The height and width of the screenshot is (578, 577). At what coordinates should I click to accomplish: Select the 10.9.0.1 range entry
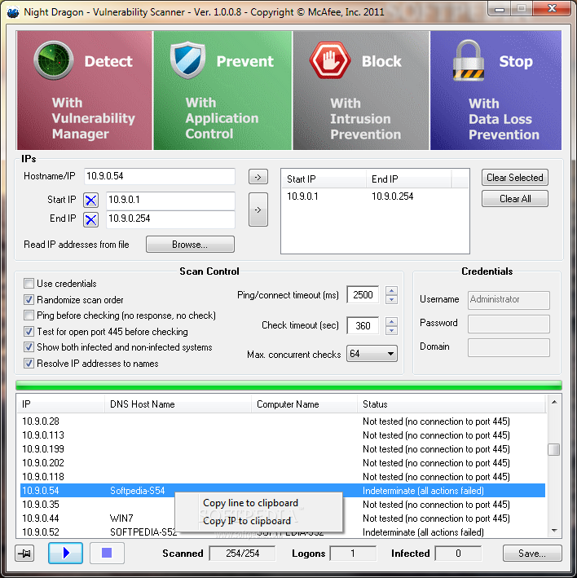click(375, 196)
